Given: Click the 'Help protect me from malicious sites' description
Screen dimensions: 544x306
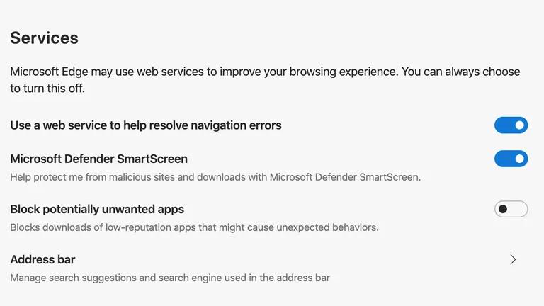Looking at the screenshot, I should click(x=215, y=177).
